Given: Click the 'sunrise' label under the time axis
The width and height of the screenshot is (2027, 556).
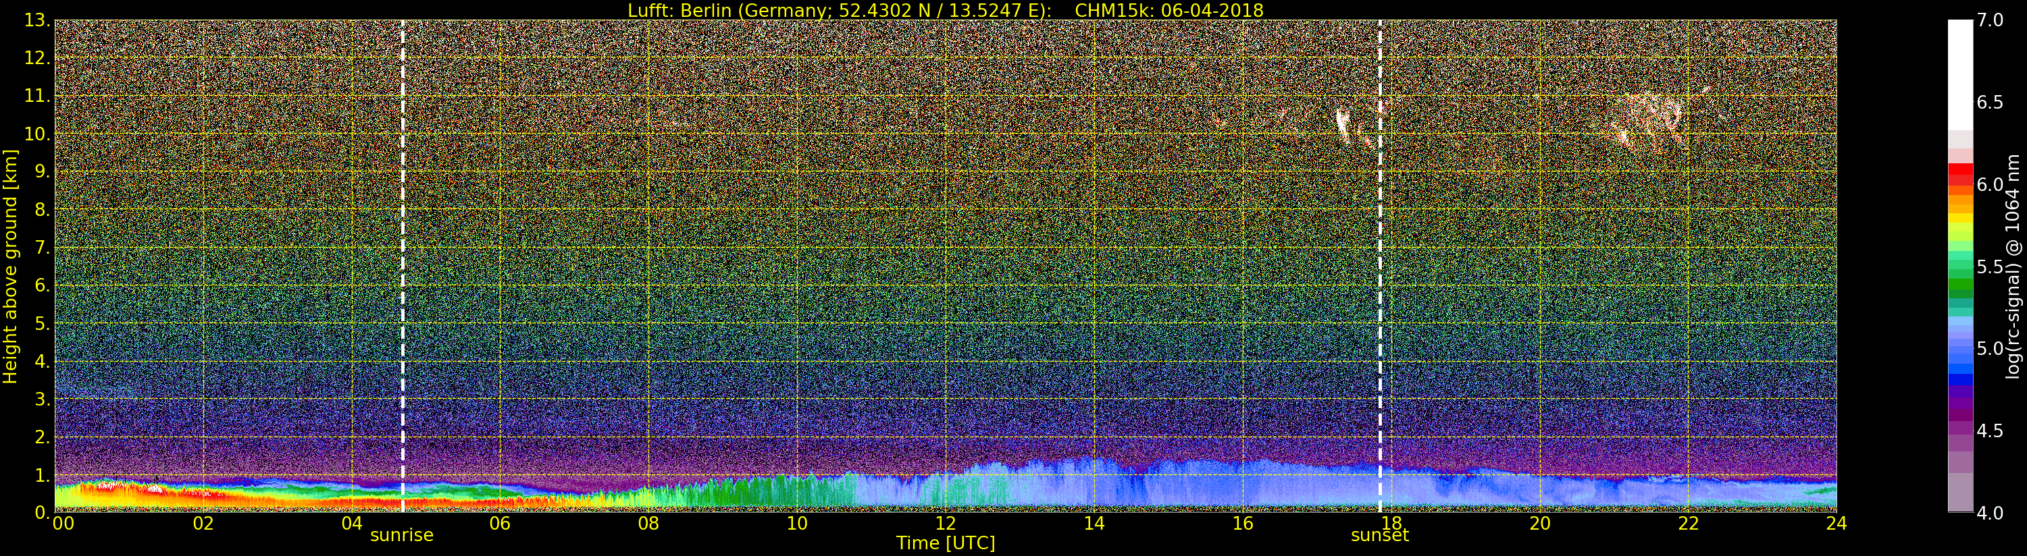Looking at the screenshot, I should [402, 535].
